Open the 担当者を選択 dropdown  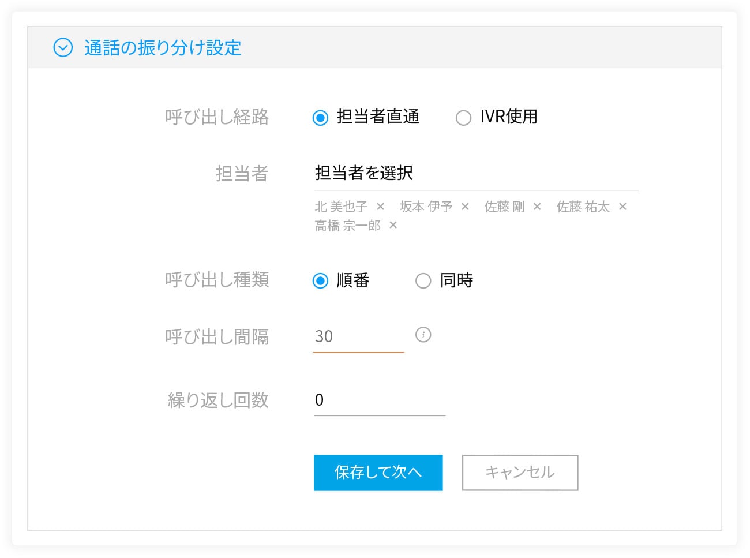pyautogui.click(x=475, y=173)
